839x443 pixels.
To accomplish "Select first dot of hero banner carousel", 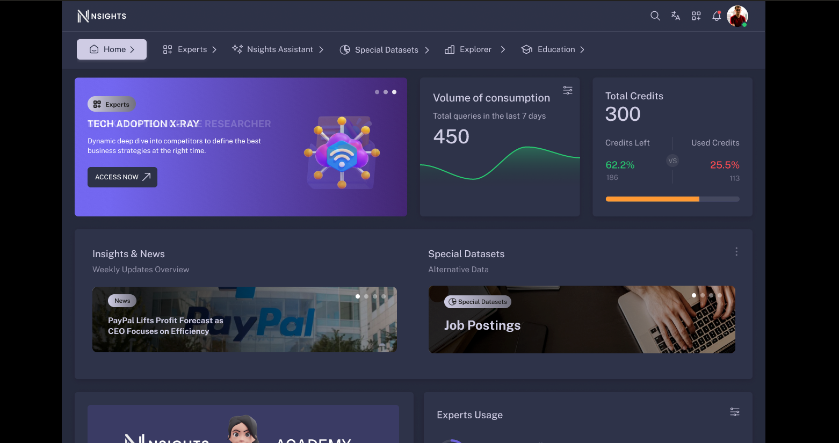I will click(377, 92).
